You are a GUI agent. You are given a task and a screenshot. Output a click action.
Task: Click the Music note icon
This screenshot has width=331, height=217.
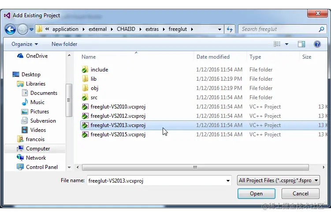[x=25, y=102]
